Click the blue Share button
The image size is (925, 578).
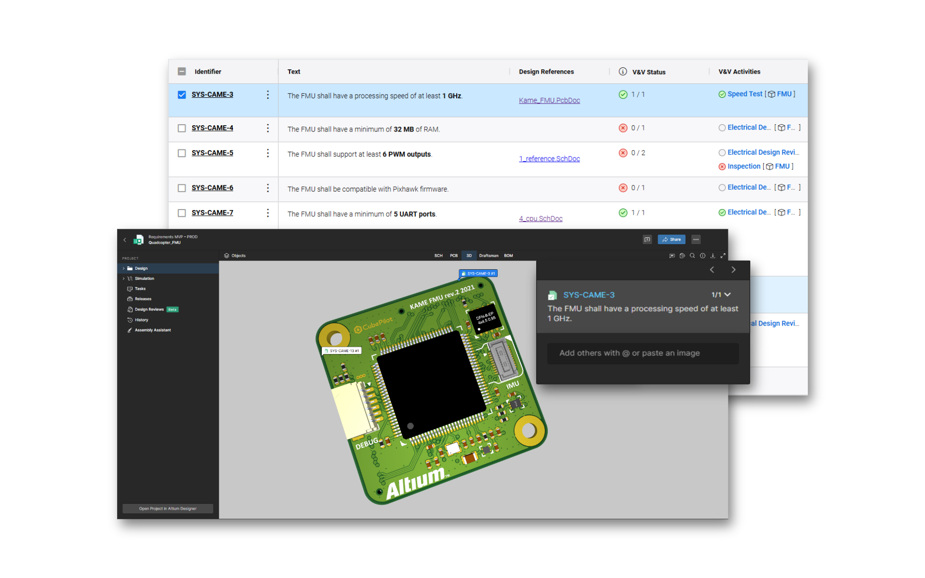tap(671, 239)
